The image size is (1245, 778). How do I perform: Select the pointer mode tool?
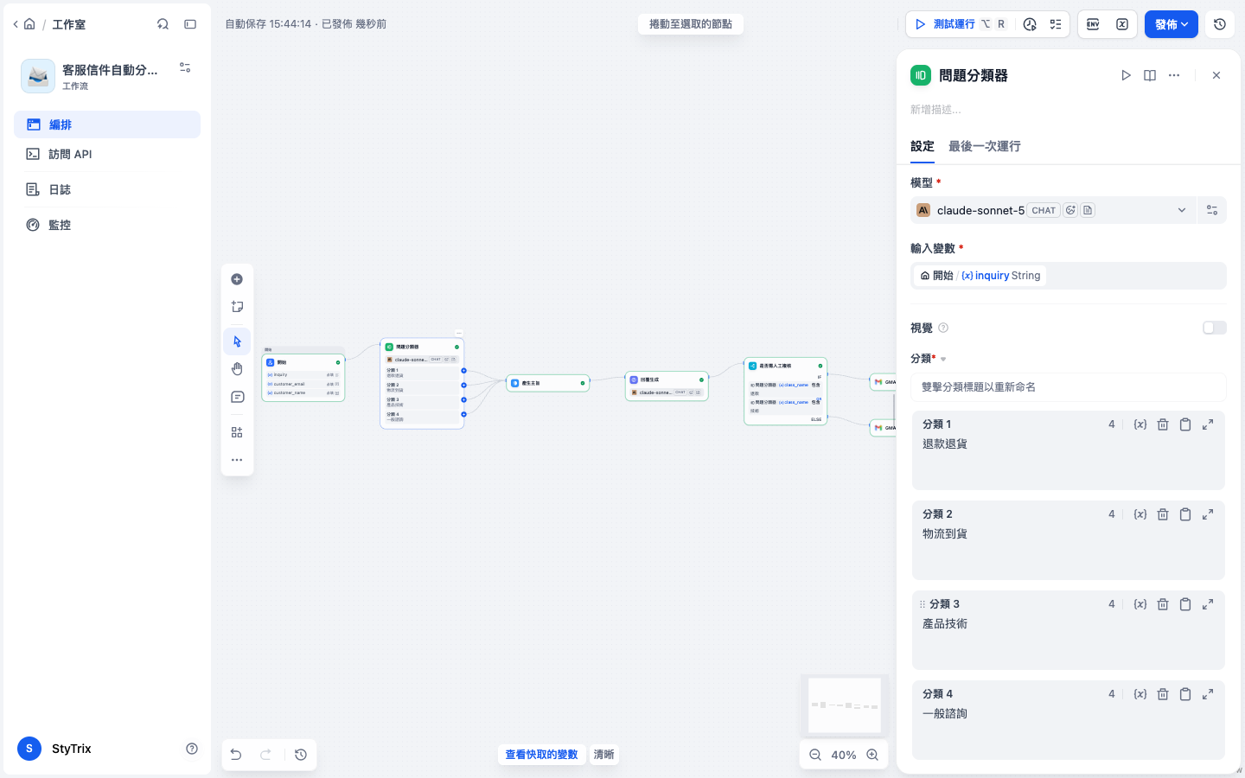tap(237, 341)
